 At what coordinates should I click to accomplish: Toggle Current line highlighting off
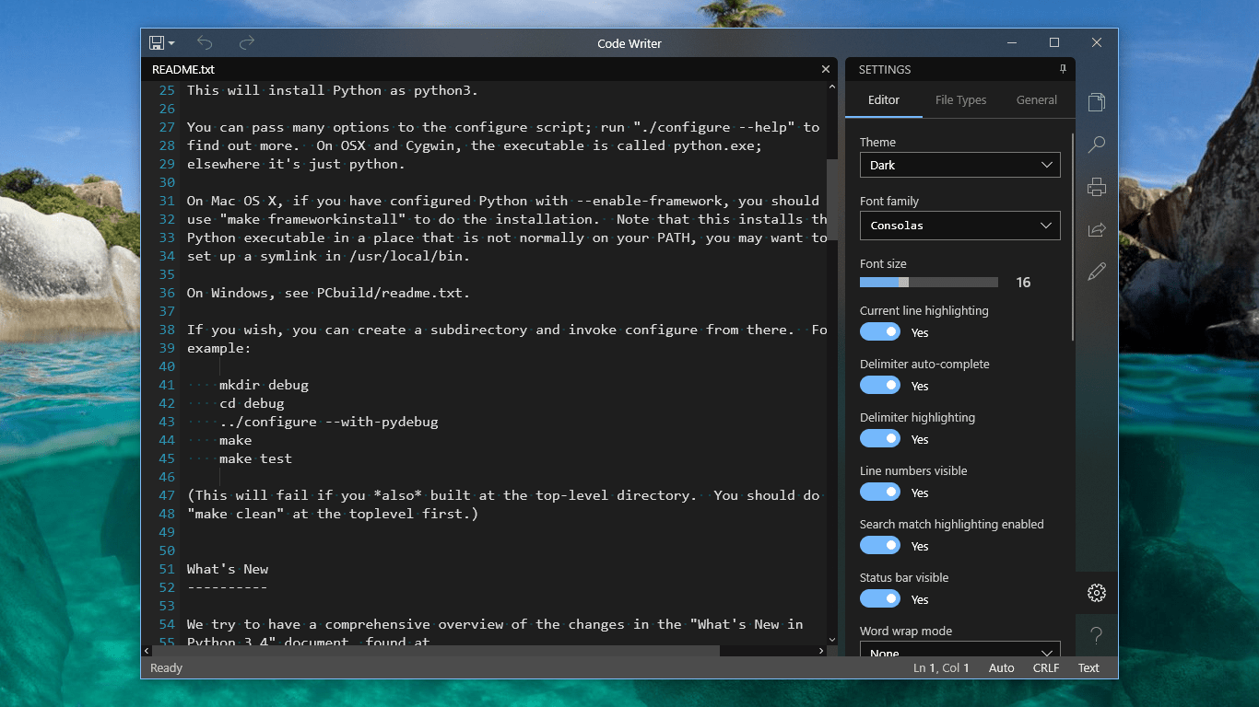(880, 331)
